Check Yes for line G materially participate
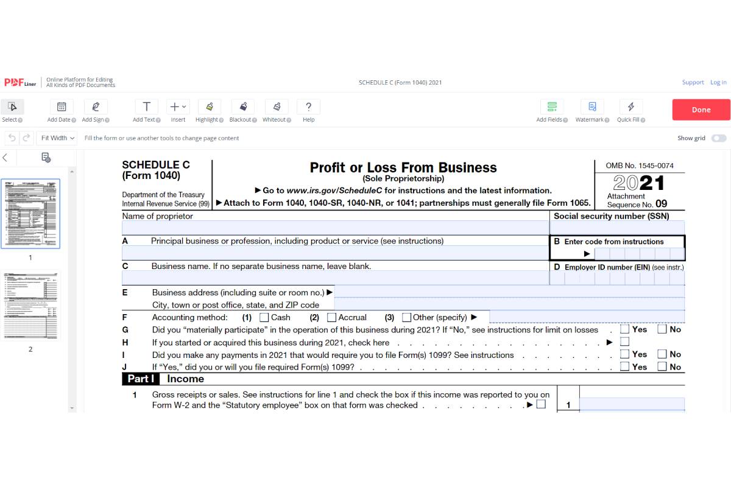 625,329
